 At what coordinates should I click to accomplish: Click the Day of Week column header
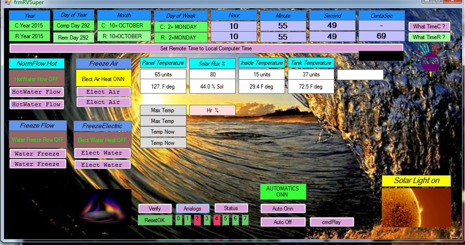pos(180,16)
